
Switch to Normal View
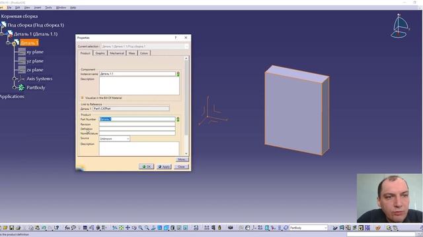[x=153, y=228]
